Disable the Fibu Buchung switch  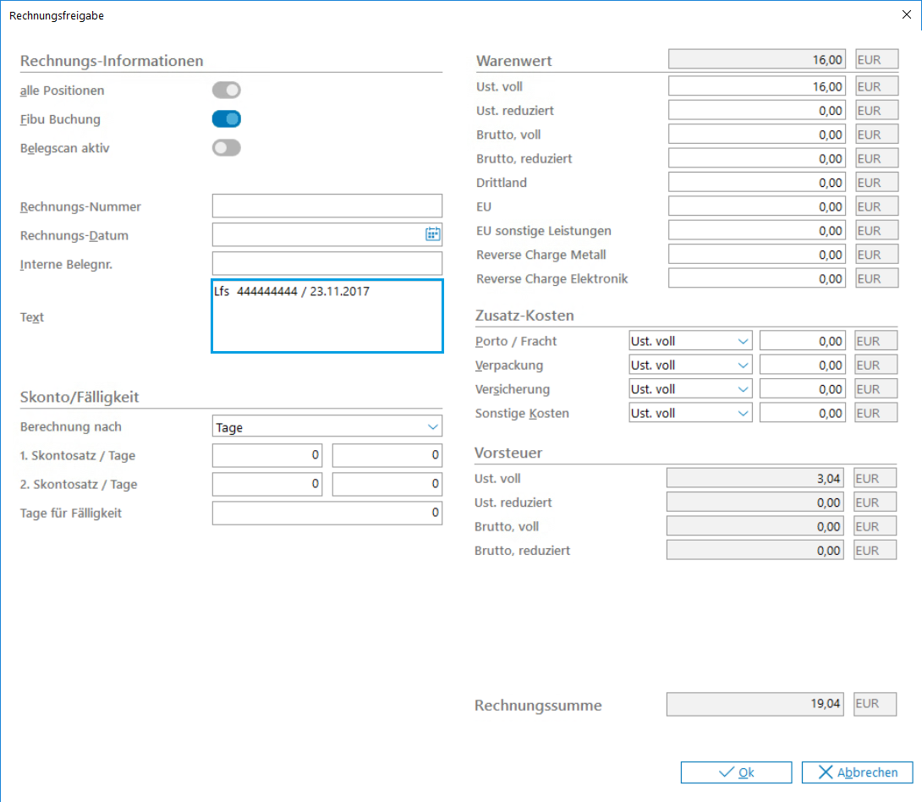226,119
